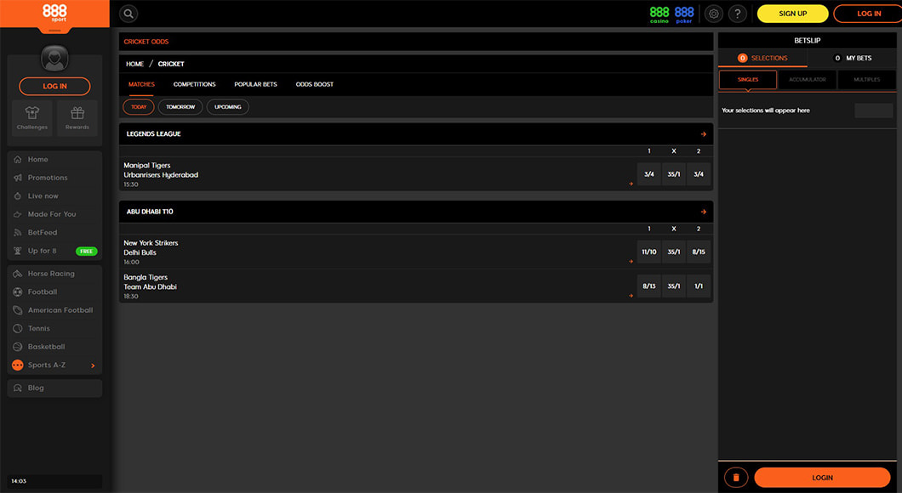Screen dimensions: 902x493
Task: Click orange Login button in betslip
Action: (x=822, y=478)
